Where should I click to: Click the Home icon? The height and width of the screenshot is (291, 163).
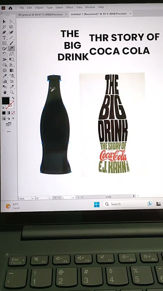click(10, 8)
